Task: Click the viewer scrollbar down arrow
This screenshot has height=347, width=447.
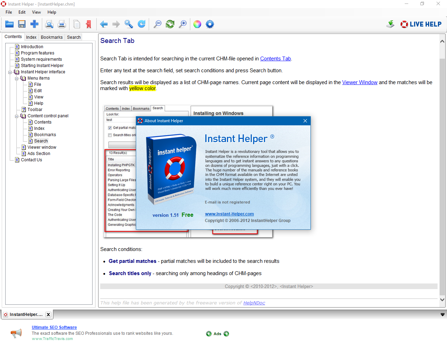Action: [x=442, y=300]
